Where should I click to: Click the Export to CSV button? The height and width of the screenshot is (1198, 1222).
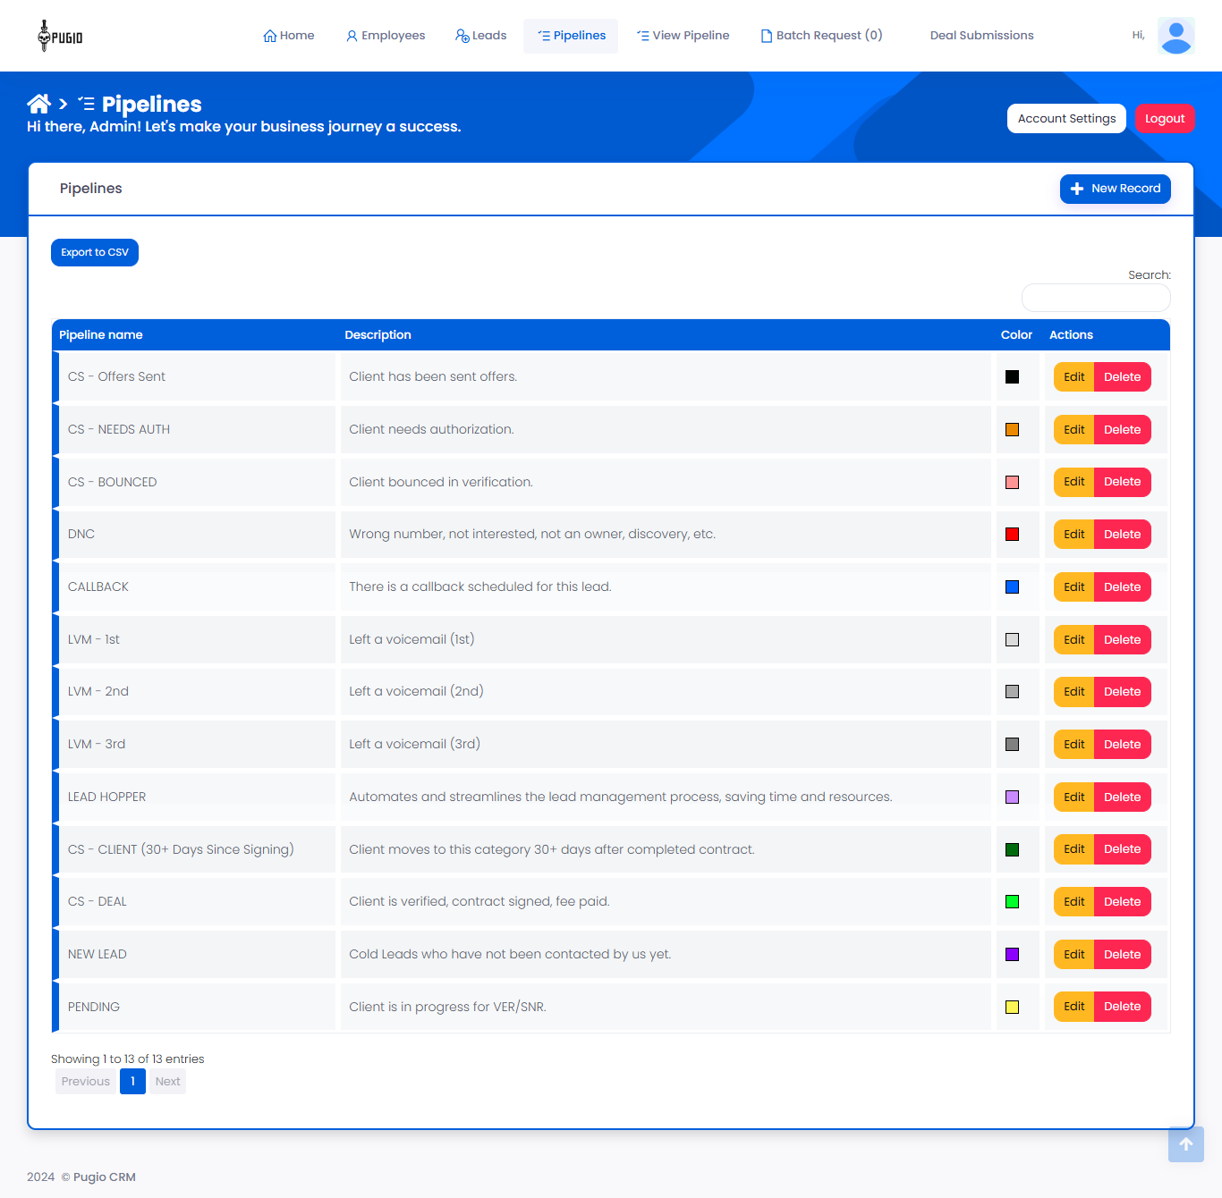(94, 252)
